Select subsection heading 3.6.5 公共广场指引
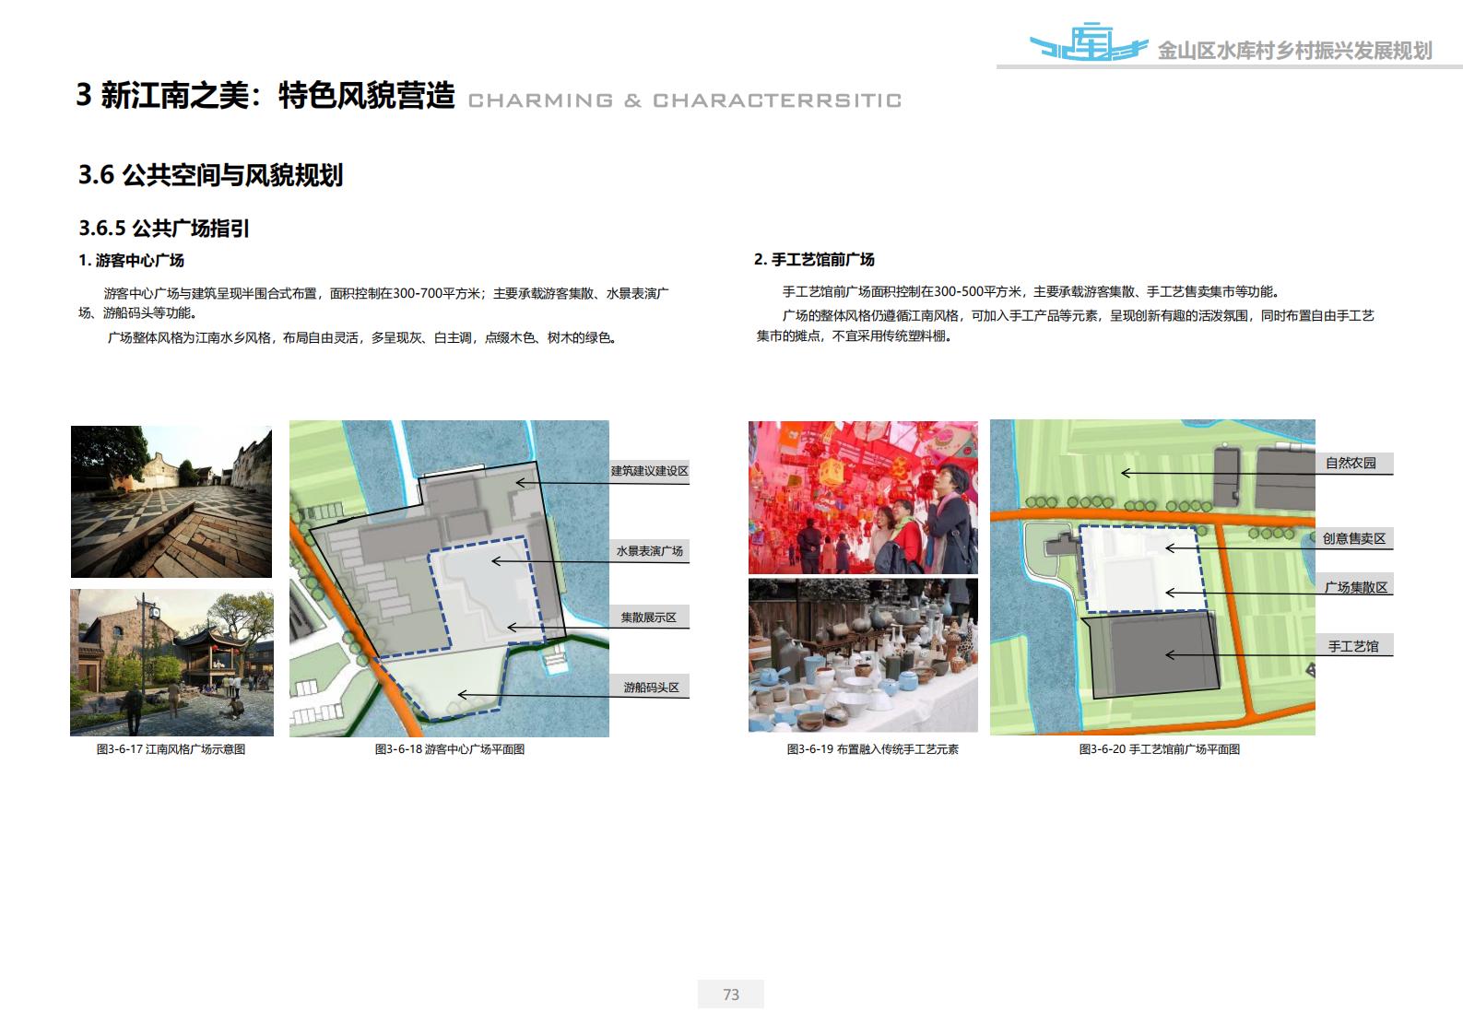 (164, 229)
